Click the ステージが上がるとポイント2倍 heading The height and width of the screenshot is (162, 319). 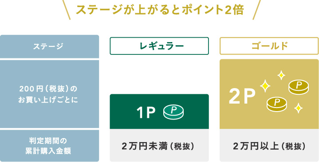pyautogui.click(x=160, y=10)
